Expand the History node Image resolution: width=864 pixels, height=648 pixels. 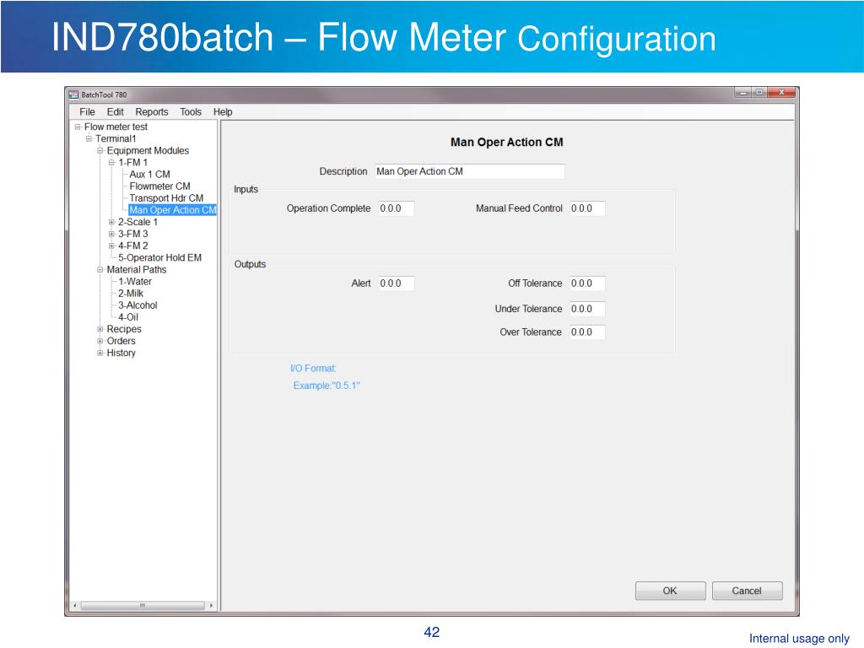[100, 353]
